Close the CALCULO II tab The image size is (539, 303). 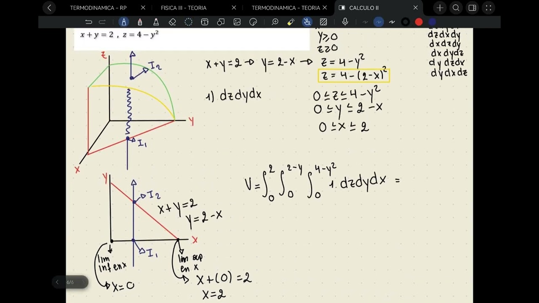click(416, 8)
